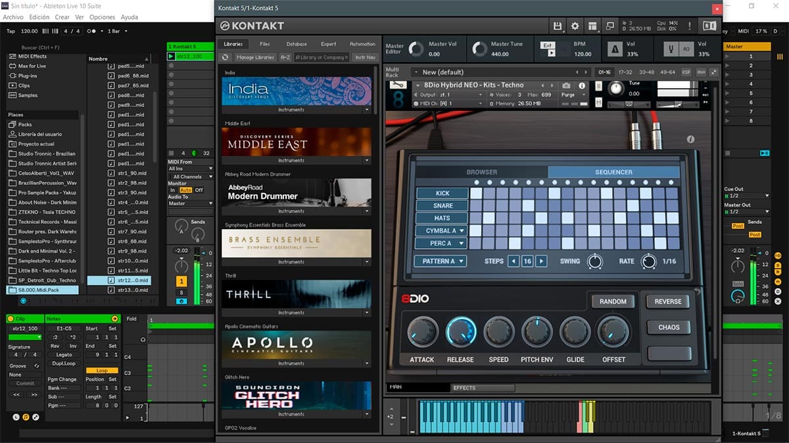Click Kontakt minimized view icon

tap(610, 26)
